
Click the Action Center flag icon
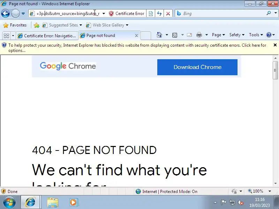tap(224, 202)
